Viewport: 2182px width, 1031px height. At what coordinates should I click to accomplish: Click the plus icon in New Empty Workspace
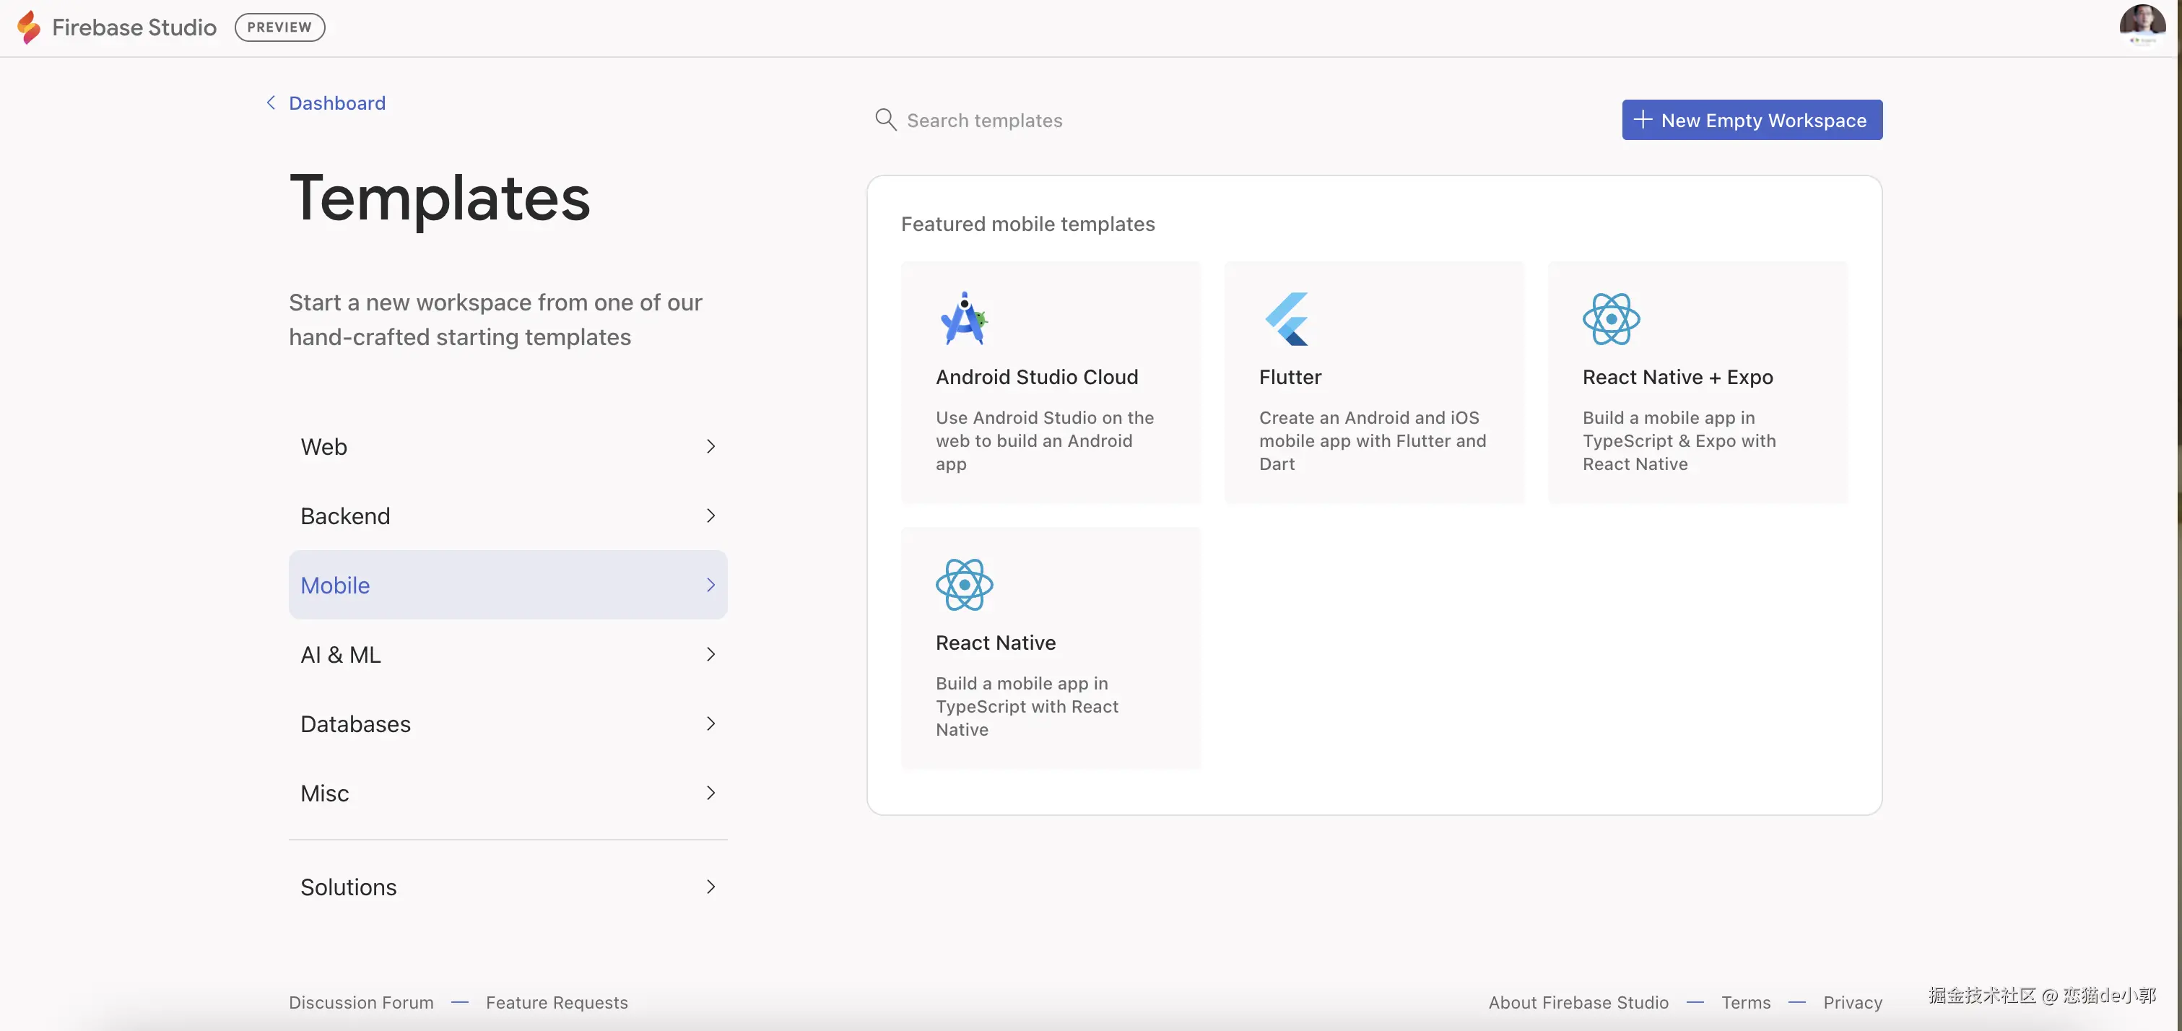click(1643, 119)
